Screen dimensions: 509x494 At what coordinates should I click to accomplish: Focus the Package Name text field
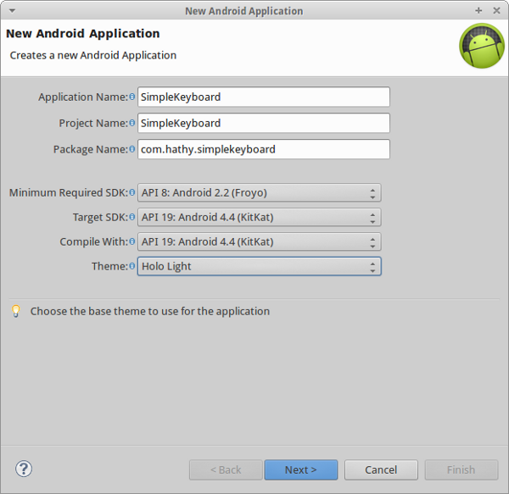[x=264, y=149]
